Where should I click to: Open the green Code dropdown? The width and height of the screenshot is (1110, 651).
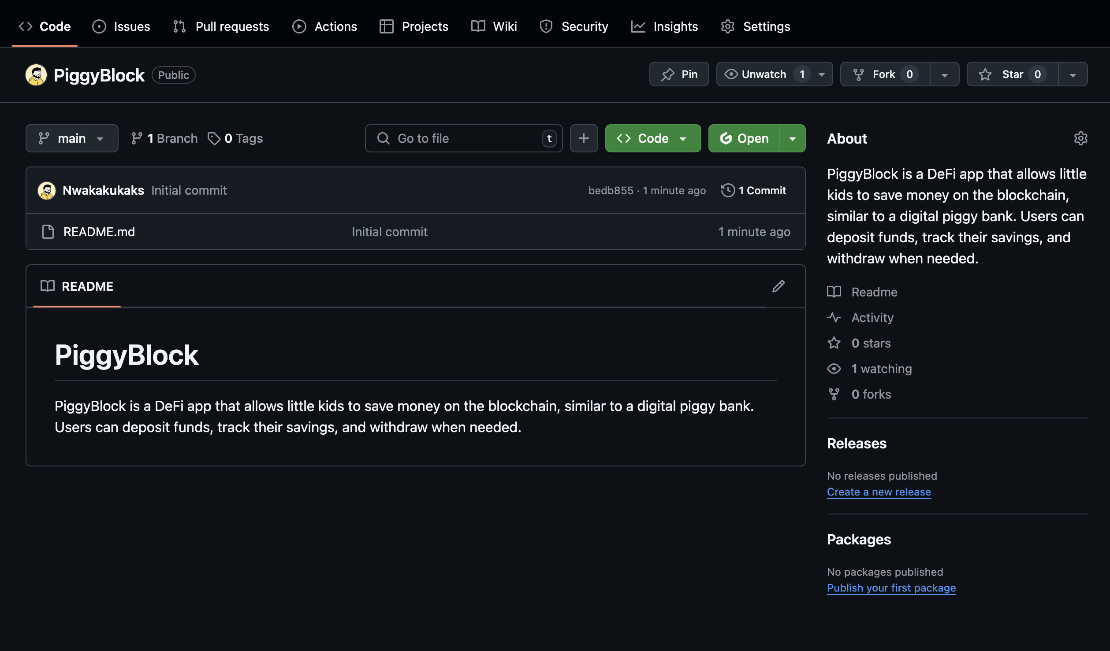click(x=652, y=138)
